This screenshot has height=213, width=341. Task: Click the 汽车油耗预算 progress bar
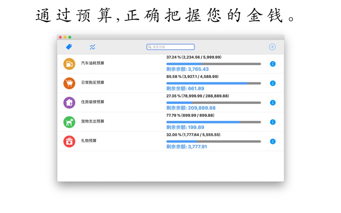click(214, 64)
